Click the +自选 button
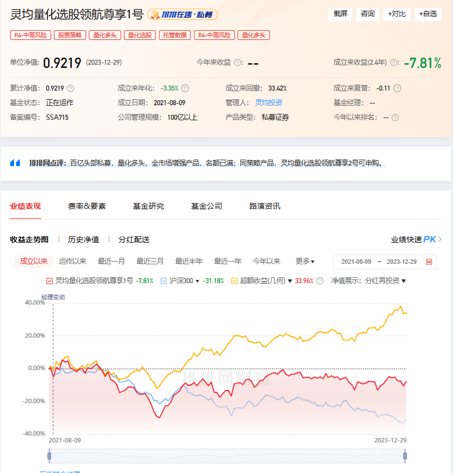 click(x=428, y=14)
